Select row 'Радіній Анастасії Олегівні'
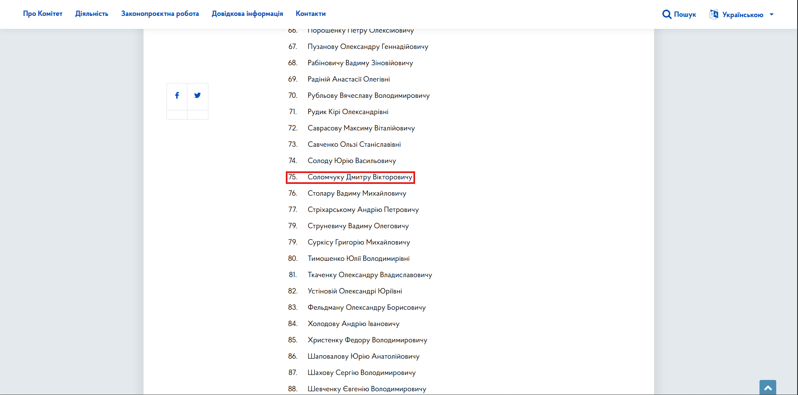The image size is (798, 395). pos(349,79)
